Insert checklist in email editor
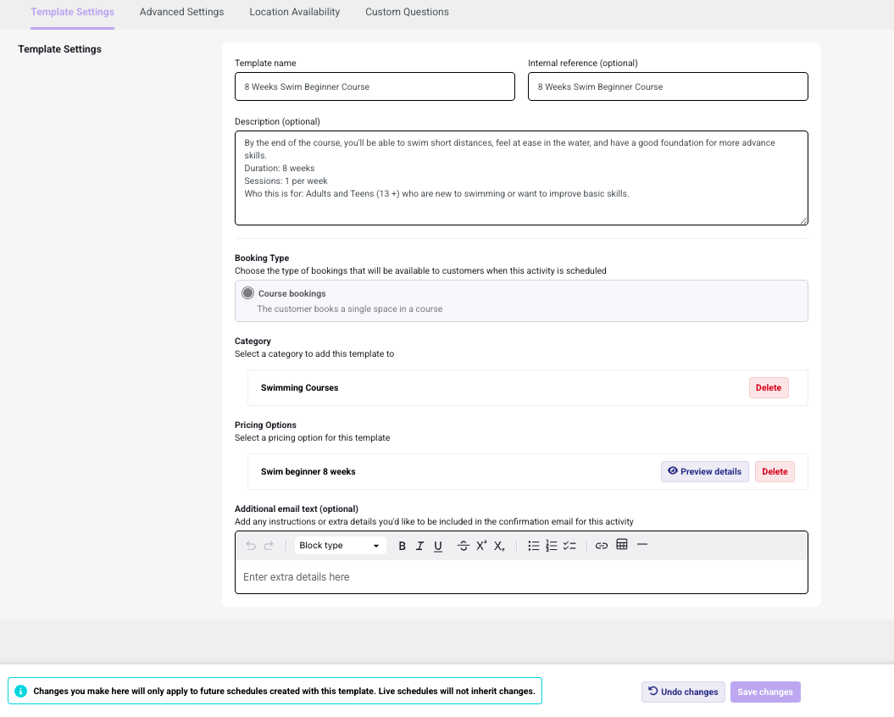 569,546
